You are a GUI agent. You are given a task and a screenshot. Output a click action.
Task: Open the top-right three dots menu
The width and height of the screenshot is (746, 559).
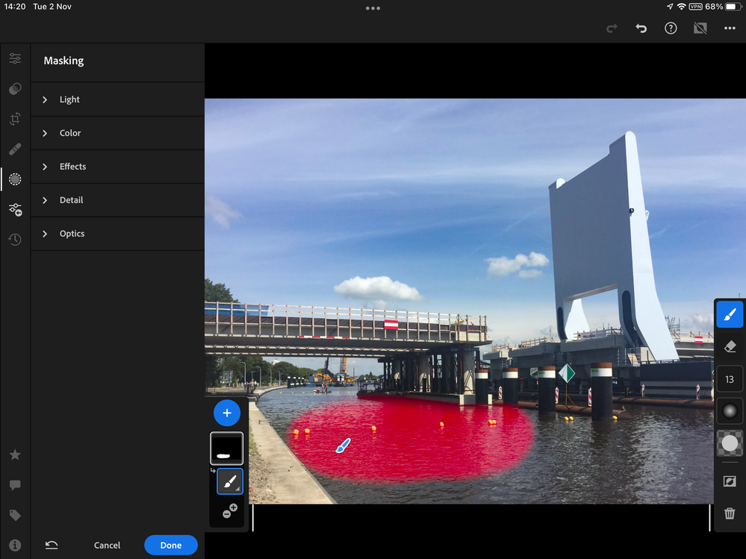[730, 28]
